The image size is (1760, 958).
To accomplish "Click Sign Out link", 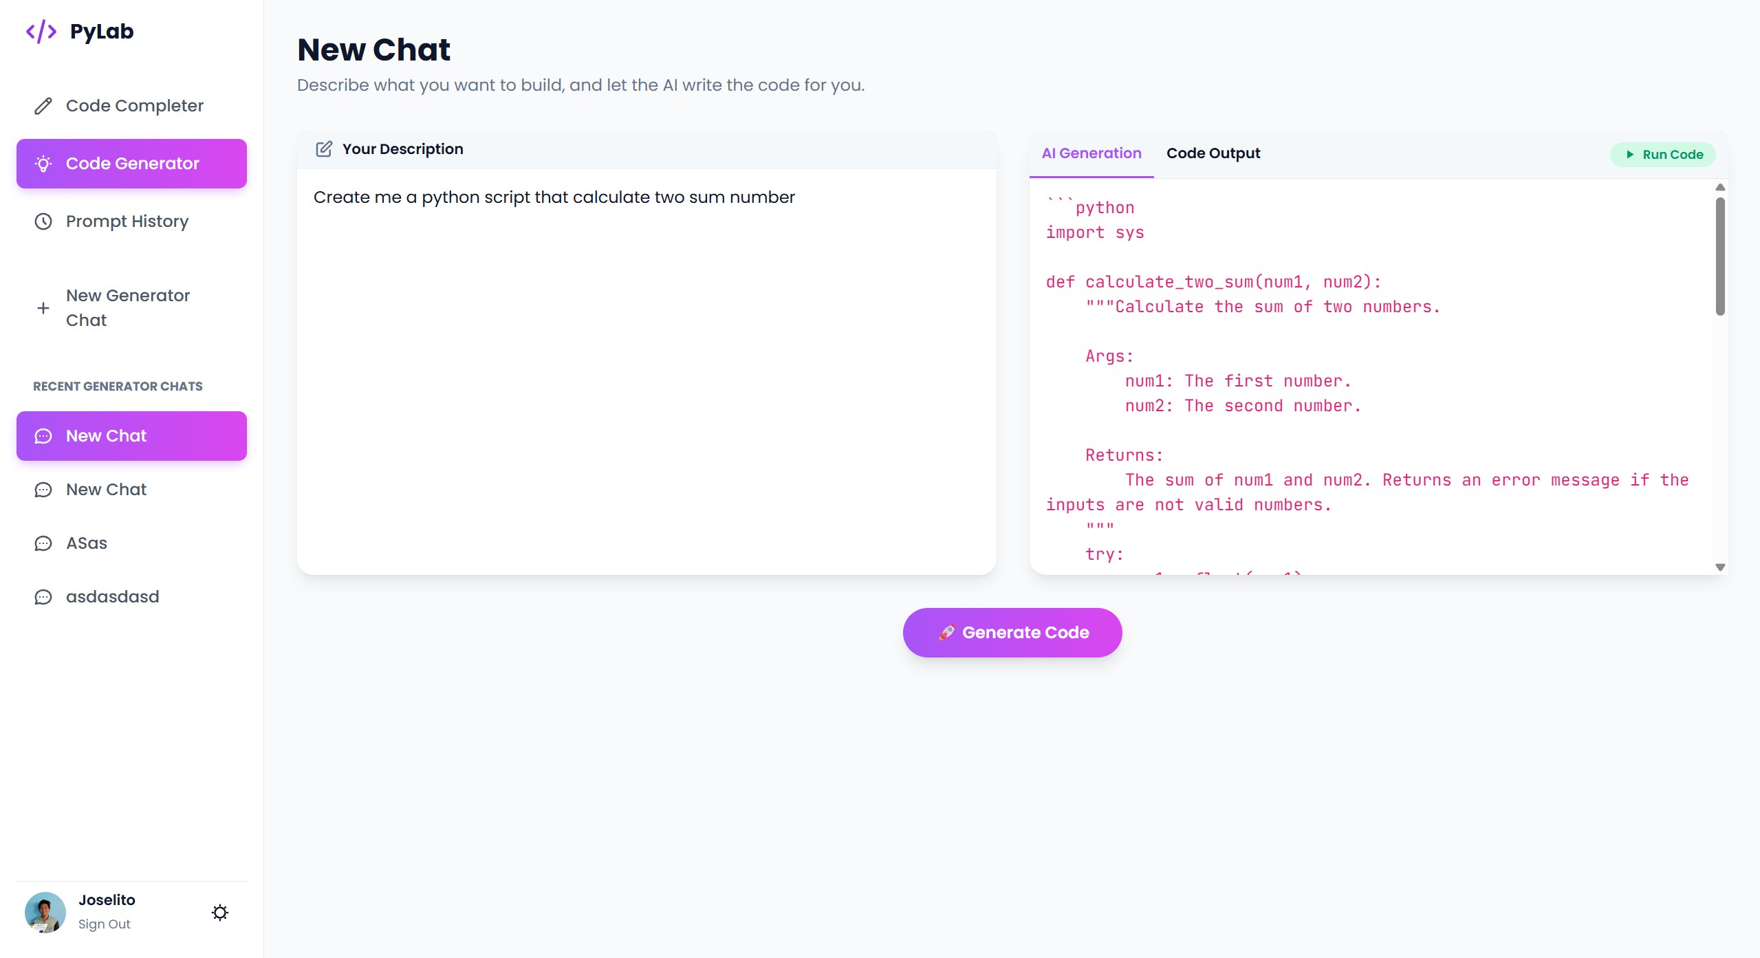I will tap(105, 924).
